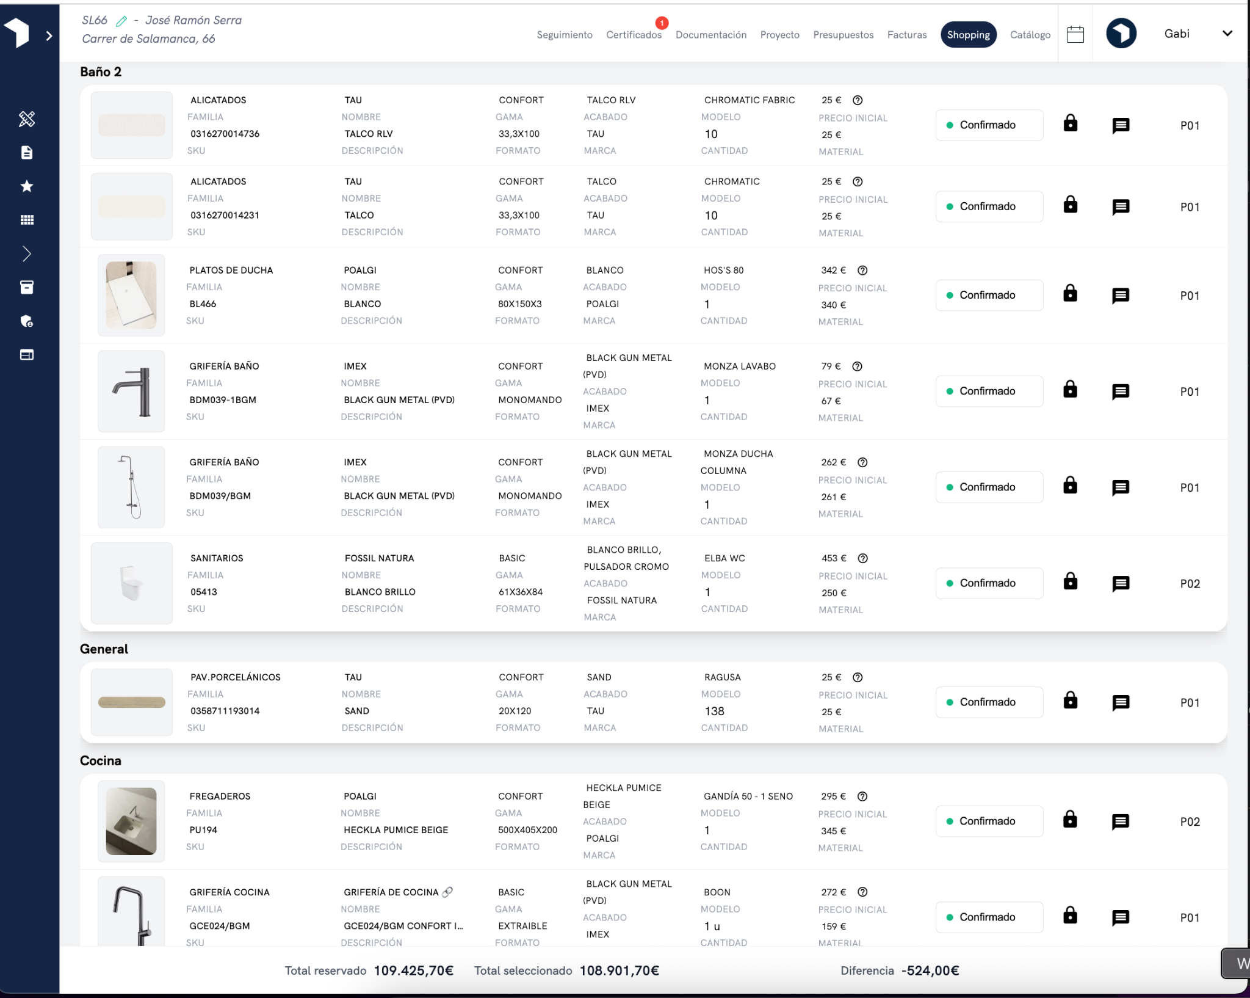Open the Confirmado status dropdown for MONZA LAVABO
Image resolution: width=1250 pixels, height=998 pixels.
pos(989,391)
